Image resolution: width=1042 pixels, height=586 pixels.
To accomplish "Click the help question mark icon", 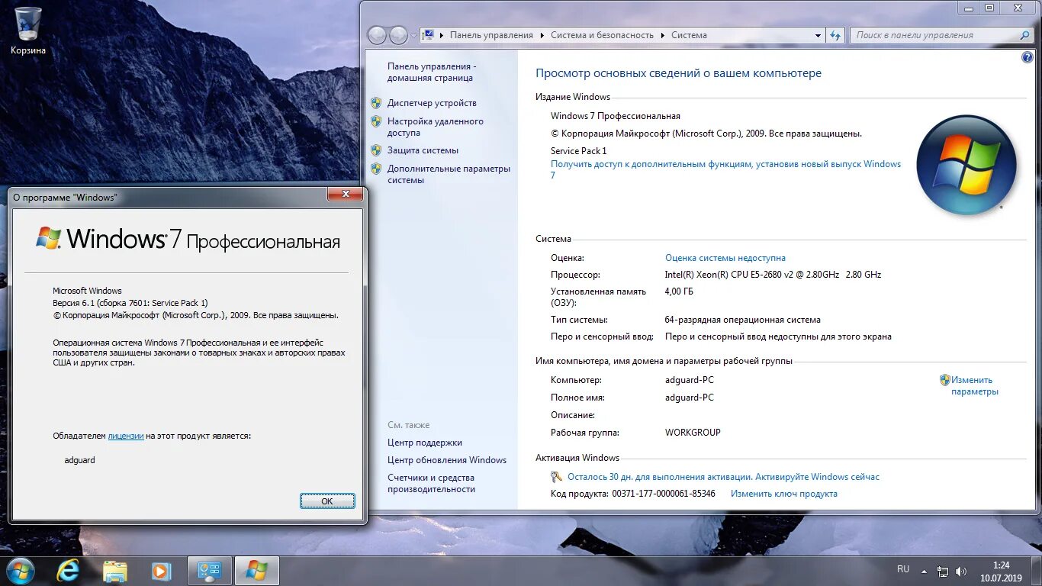I will [1028, 57].
